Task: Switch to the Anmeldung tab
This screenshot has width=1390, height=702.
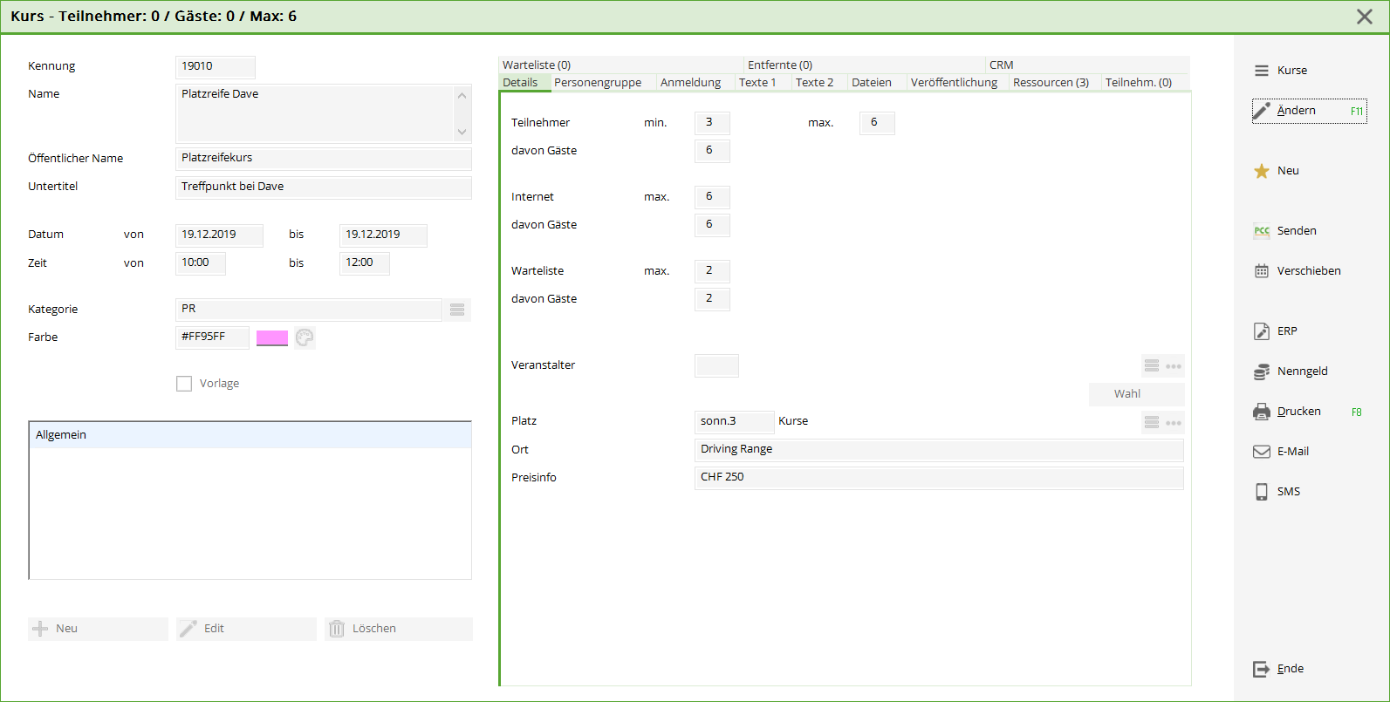Action: [690, 83]
